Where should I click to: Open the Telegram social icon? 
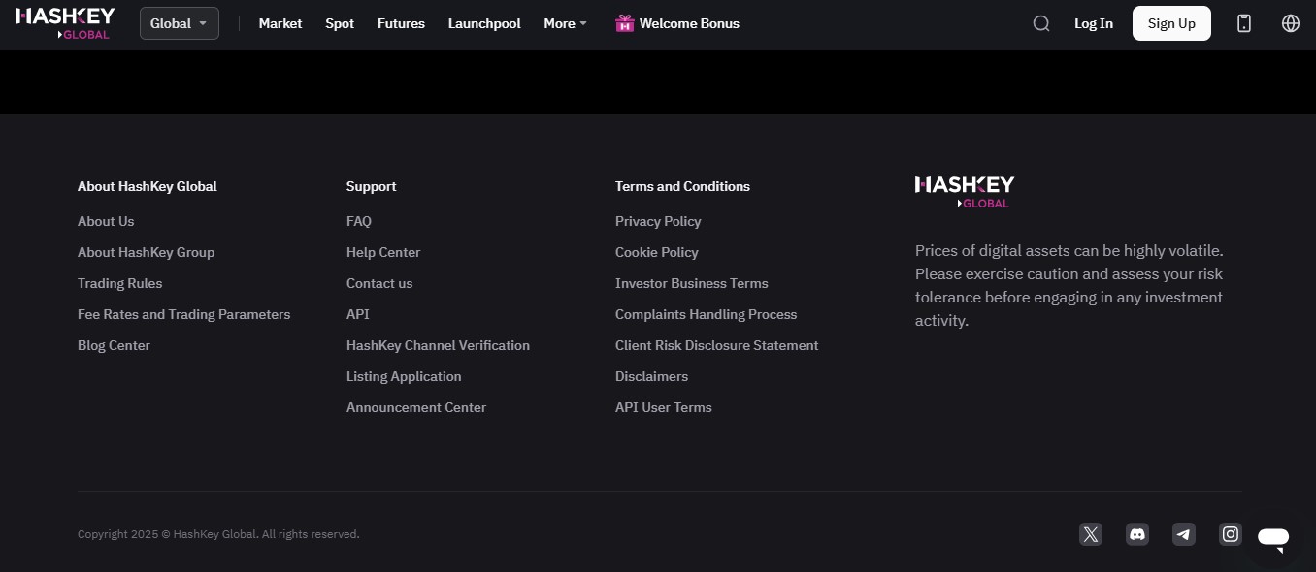point(1184,534)
